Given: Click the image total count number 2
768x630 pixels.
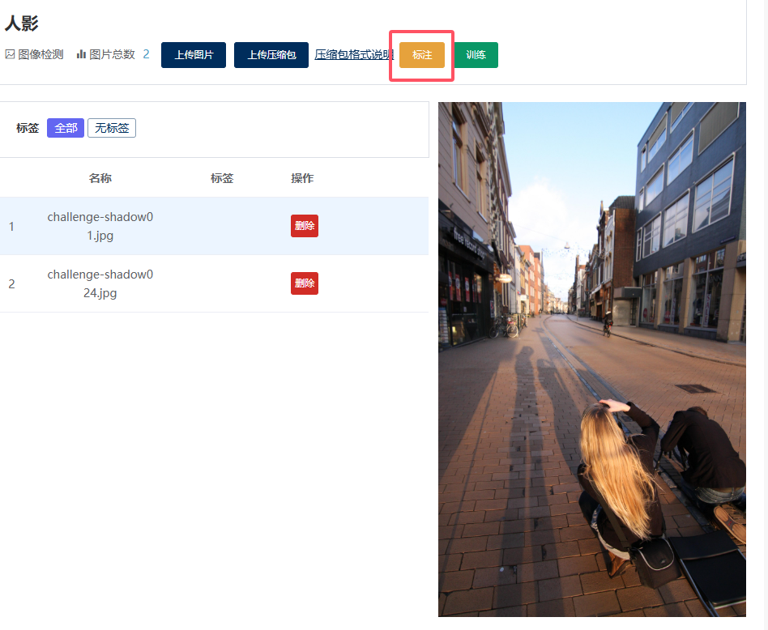Looking at the screenshot, I should 146,55.
